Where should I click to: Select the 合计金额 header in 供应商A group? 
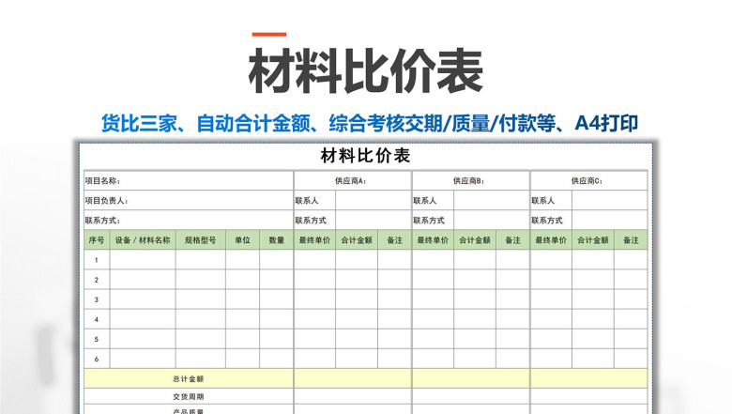(x=357, y=240)
